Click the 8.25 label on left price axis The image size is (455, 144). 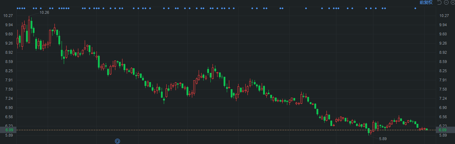tap(9, 71)
